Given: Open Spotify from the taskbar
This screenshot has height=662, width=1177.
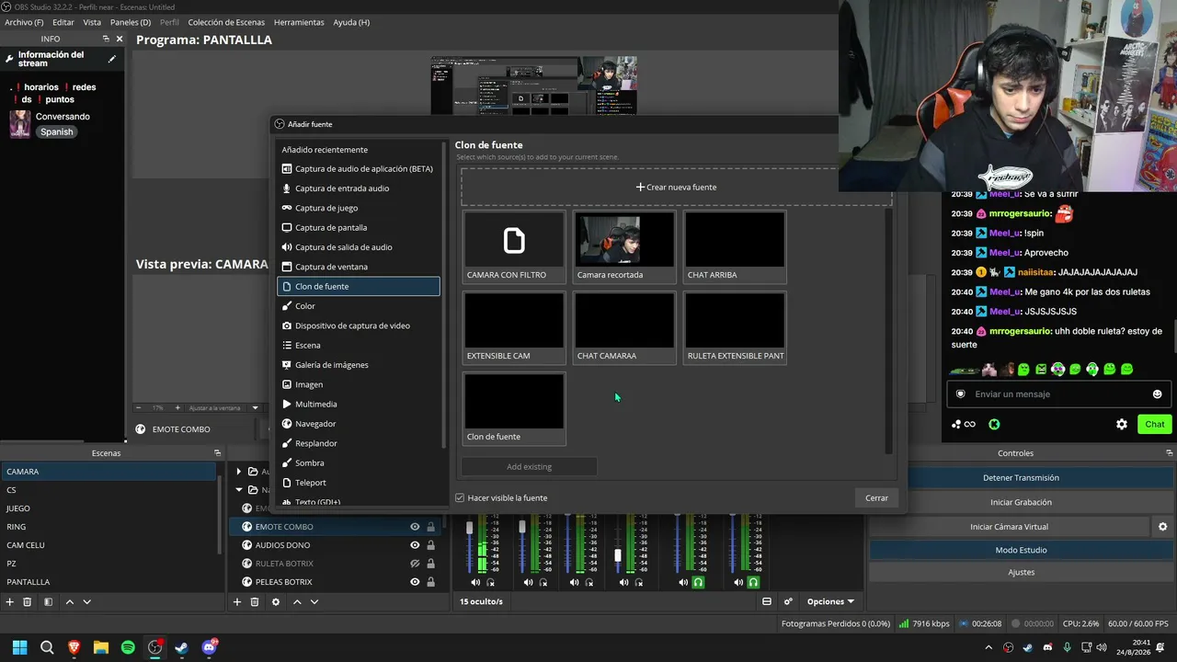Looking at the screenshot, I should tap(128, 647).
